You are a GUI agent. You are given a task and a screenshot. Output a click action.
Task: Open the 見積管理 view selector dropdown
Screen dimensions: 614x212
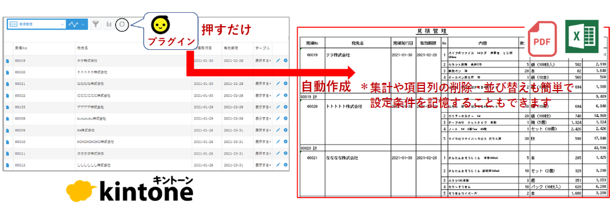pos(37,24)
